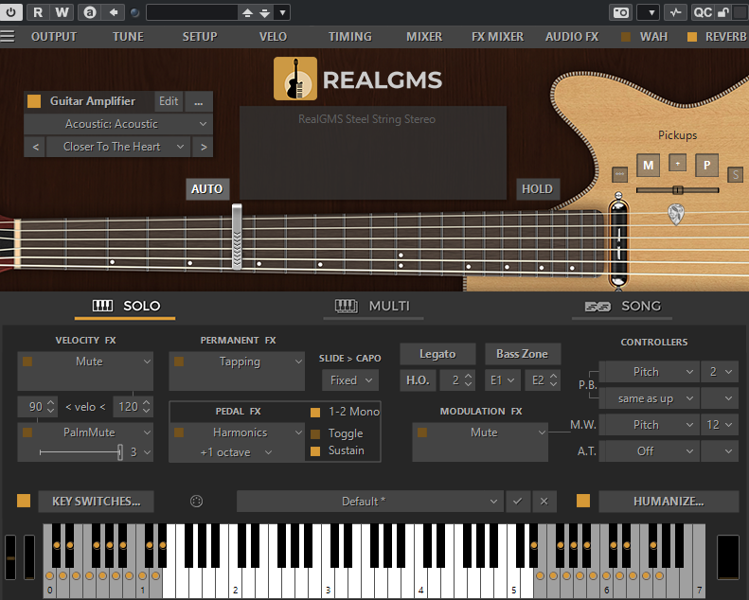Open the Fixed slide capo dropdown
Viewport: 749px width, 600px height.
pyautogui.click(x=350, y=380)
